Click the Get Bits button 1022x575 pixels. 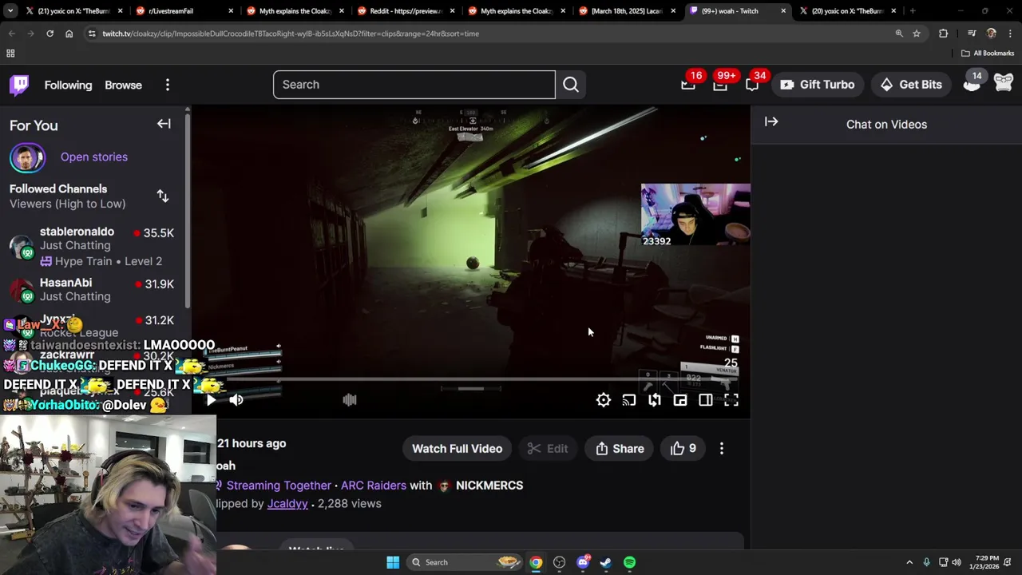click(x=911, y=85)
